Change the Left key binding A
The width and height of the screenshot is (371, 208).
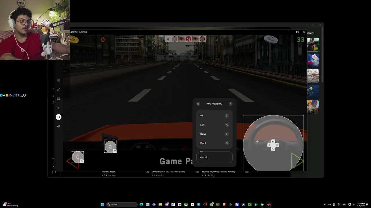coord(227,125)
